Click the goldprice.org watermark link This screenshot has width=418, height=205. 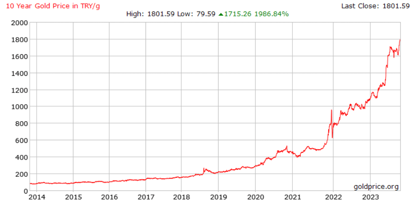pyautogui.click(x=376, y=186)
